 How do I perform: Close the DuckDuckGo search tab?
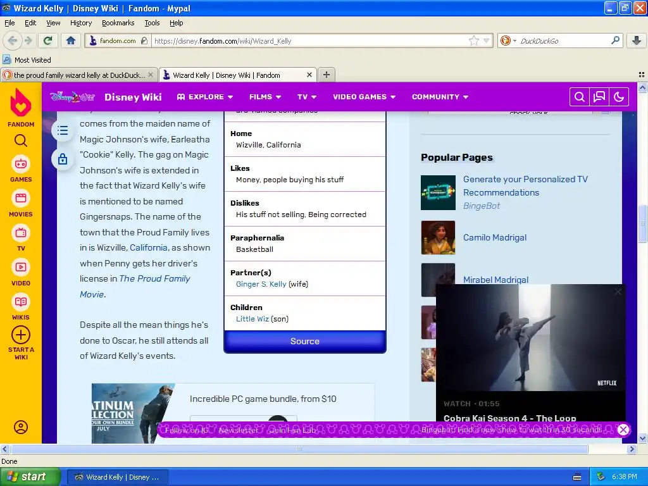[151, 75]
